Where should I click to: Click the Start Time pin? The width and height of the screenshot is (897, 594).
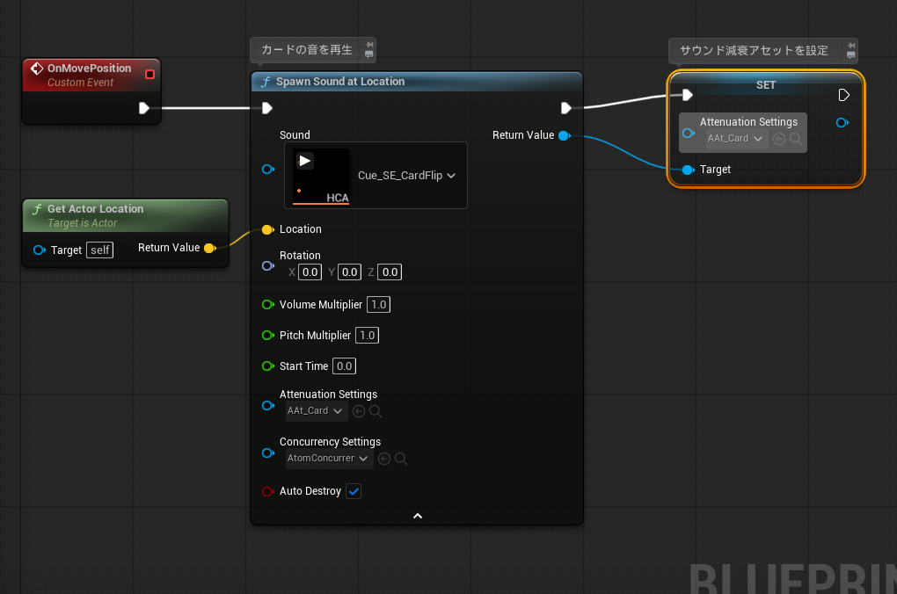268,366
